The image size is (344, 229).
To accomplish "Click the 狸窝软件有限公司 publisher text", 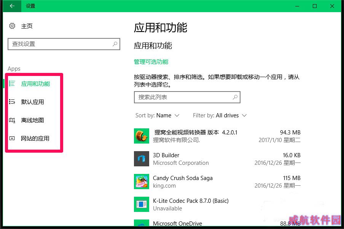I will tap(177, 140).
